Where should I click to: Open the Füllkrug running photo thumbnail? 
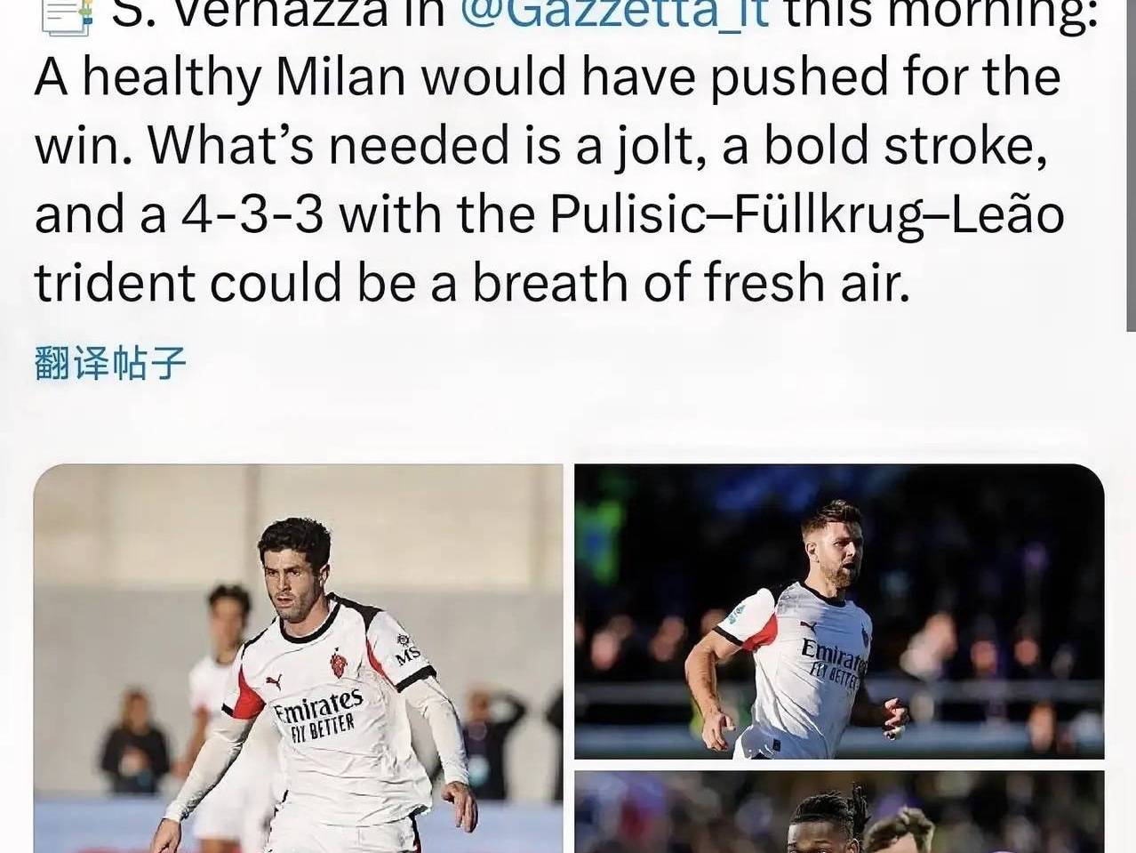tap(839, 611)
